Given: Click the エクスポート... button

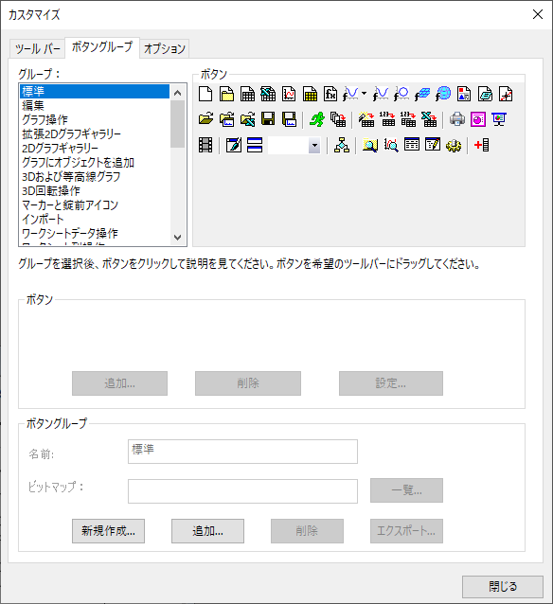Looking at the screenshot, I should click(x=406, y=531).
